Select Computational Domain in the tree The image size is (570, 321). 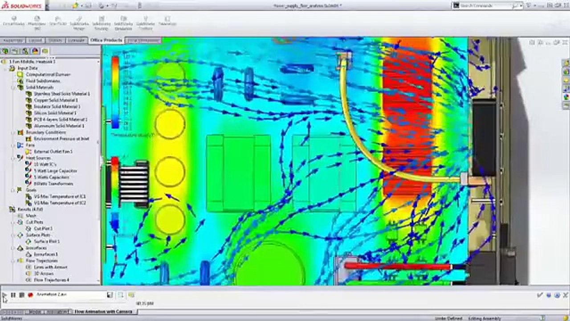[x=48, y=74]
